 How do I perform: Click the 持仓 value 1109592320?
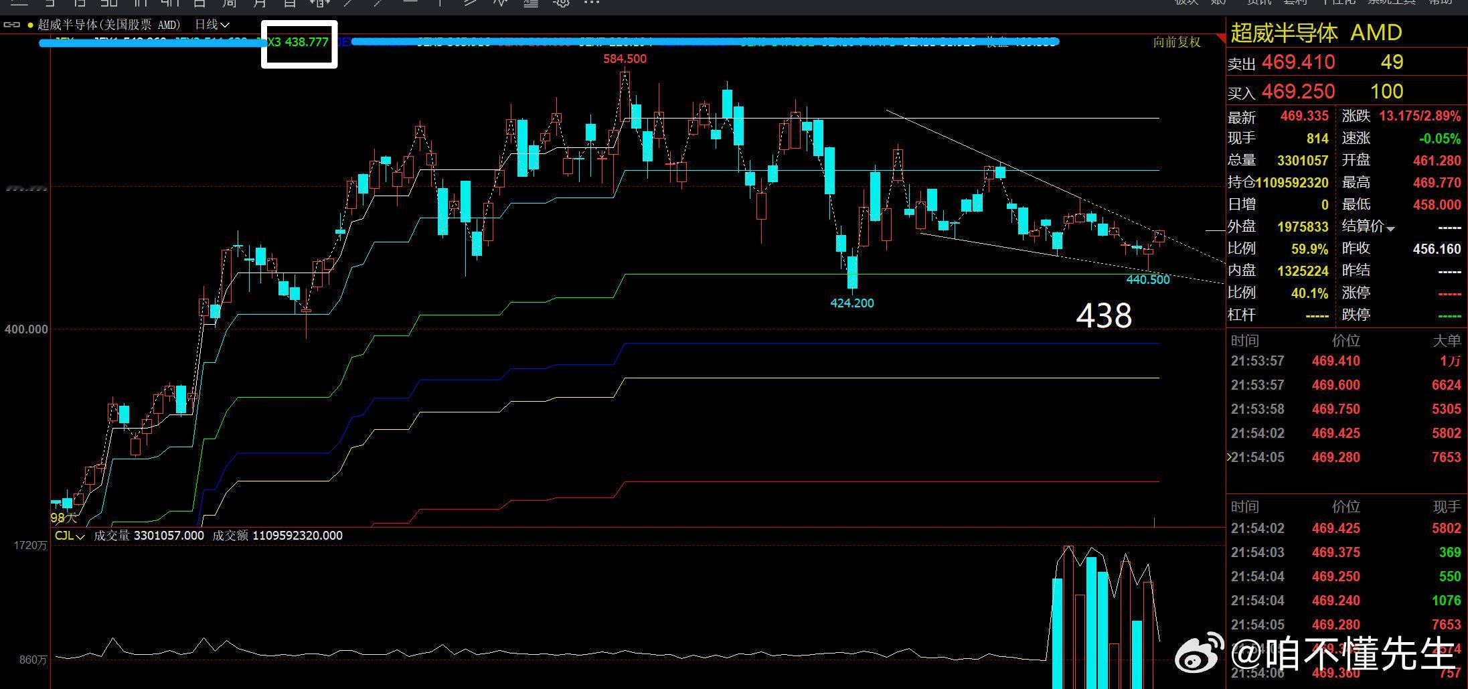(x=1292, y=183)
